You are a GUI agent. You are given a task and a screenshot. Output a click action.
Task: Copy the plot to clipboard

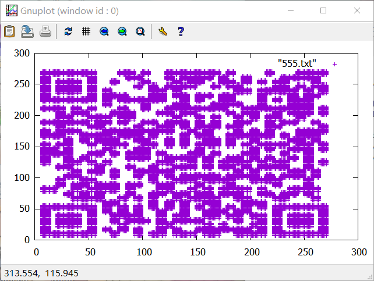pyautogui.click(x=9, y=31)
